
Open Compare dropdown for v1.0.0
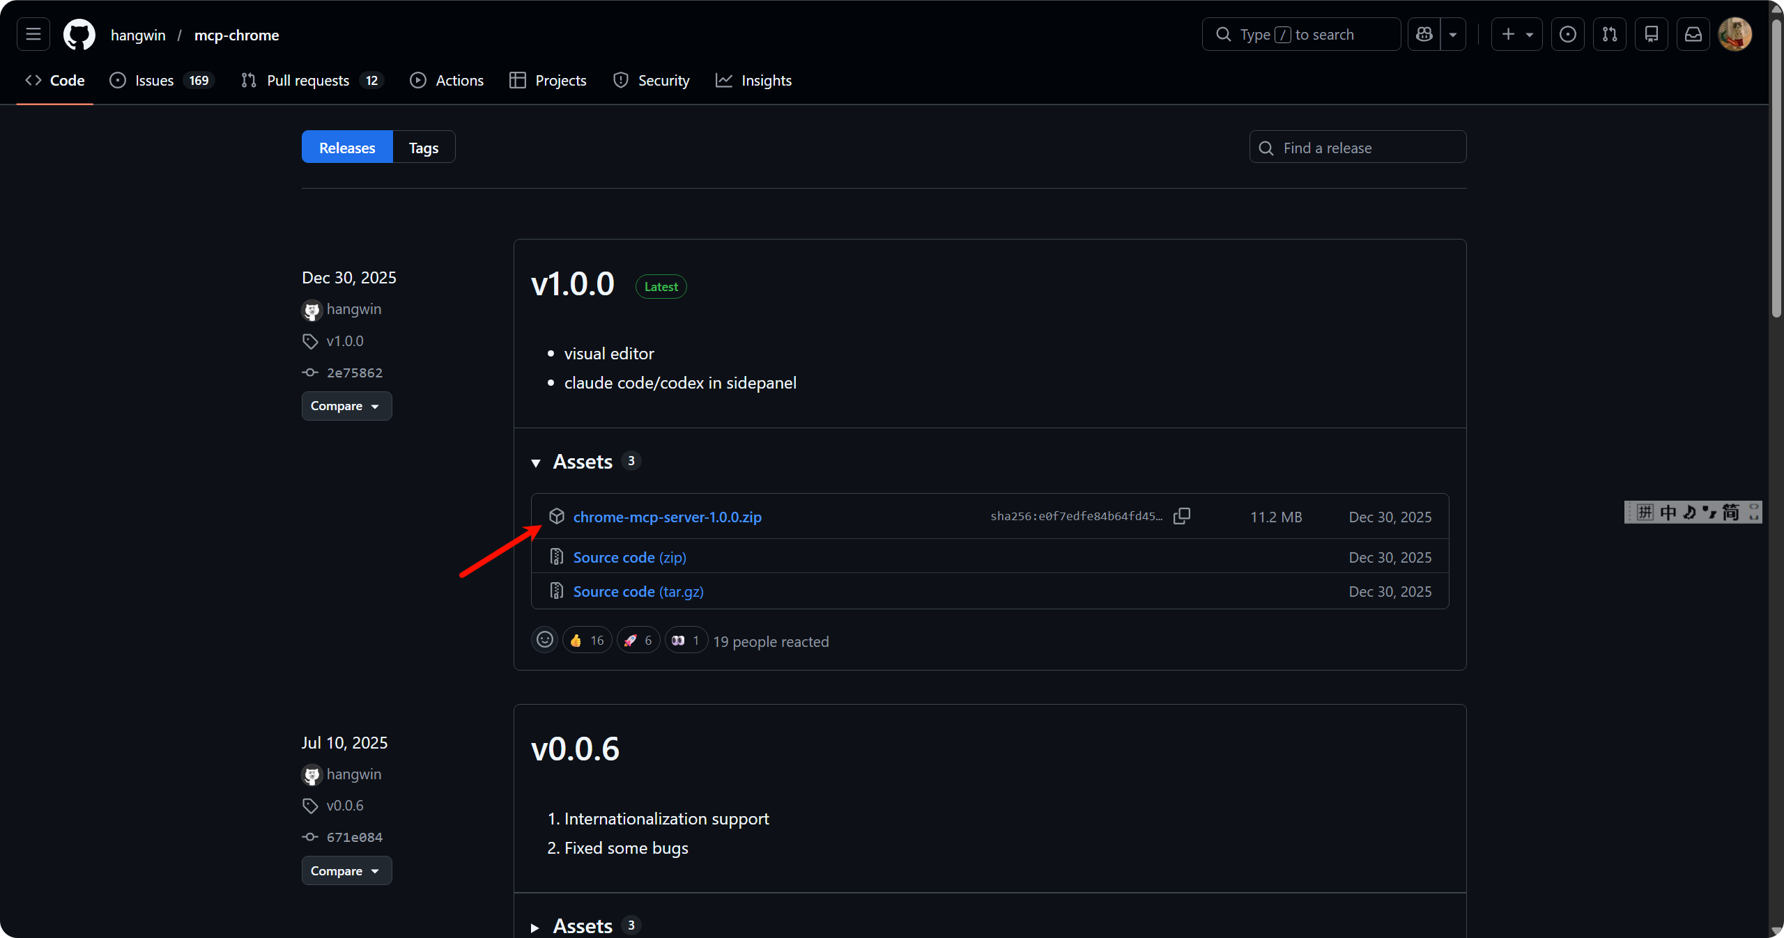click(x=346, y=406)
